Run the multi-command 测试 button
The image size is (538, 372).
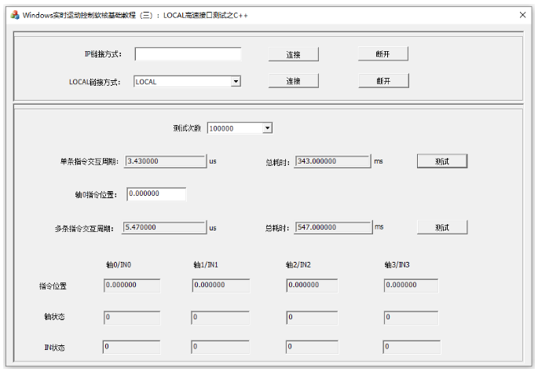[x=442, y=227]
